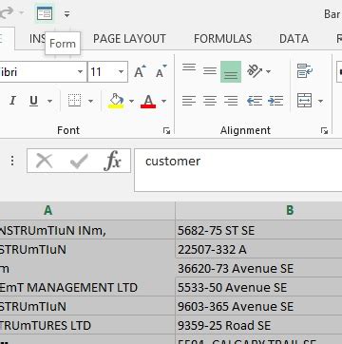Align text left
342x344 pixels.
point(189,101)
